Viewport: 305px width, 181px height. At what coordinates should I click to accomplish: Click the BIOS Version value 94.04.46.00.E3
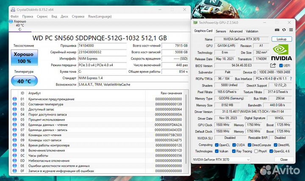[241, 66]
